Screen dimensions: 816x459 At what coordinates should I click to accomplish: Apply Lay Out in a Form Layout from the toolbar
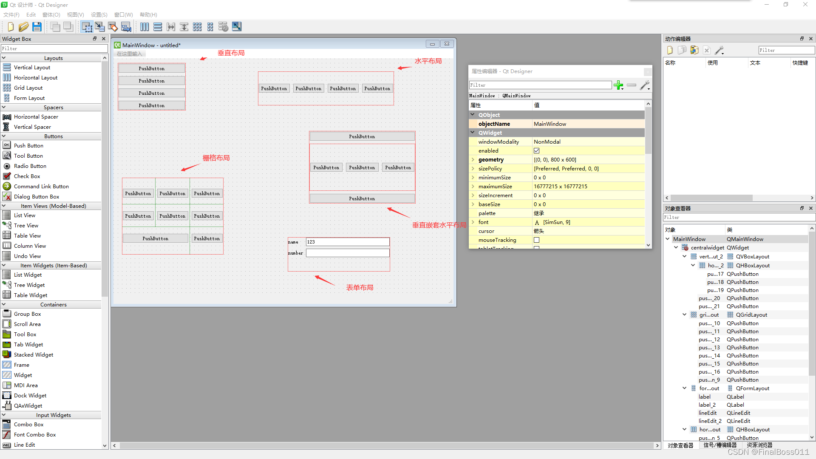210,27
